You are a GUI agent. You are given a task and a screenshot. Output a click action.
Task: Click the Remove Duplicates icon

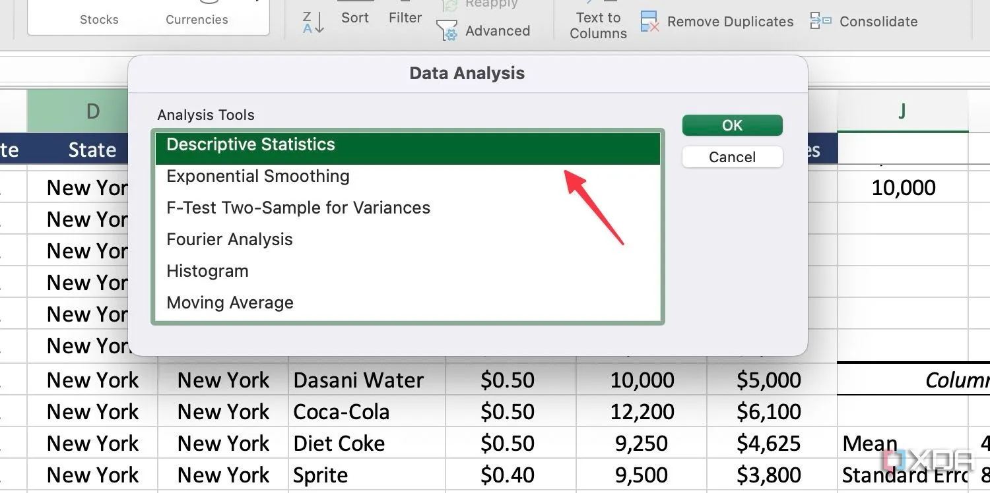coord(650,22)
